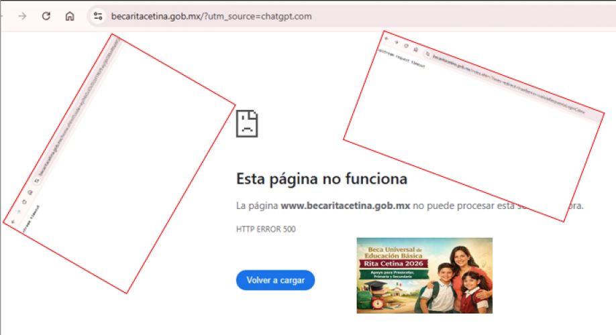Image resolution: width=616 pixels, height=335 pixels.
Task: Click site info icon in the slightly rotated screenshot
Action: click(427, 53)
